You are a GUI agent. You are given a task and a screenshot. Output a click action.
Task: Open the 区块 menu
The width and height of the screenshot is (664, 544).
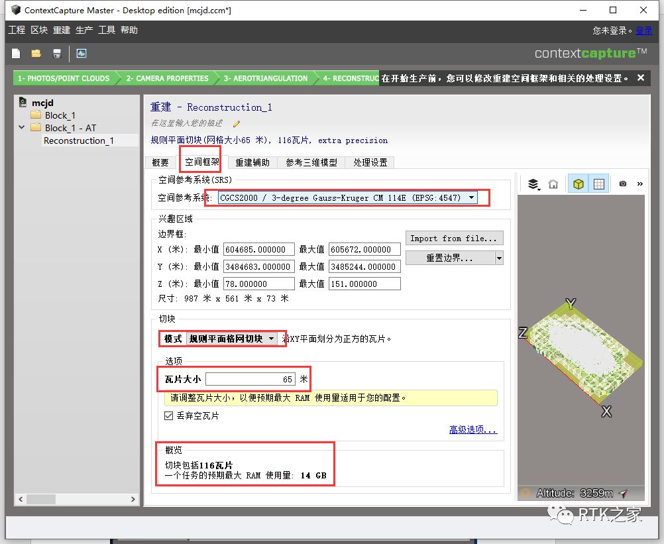click(x=39, y=30)
